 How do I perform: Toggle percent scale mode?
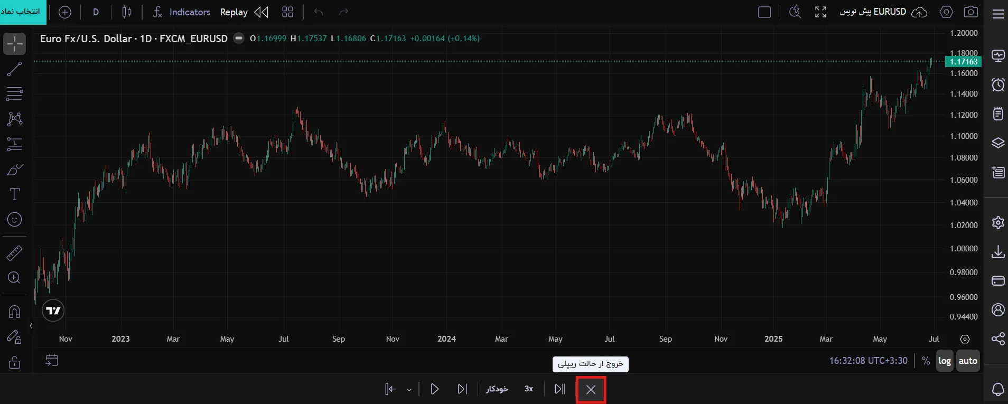point(926,361)
